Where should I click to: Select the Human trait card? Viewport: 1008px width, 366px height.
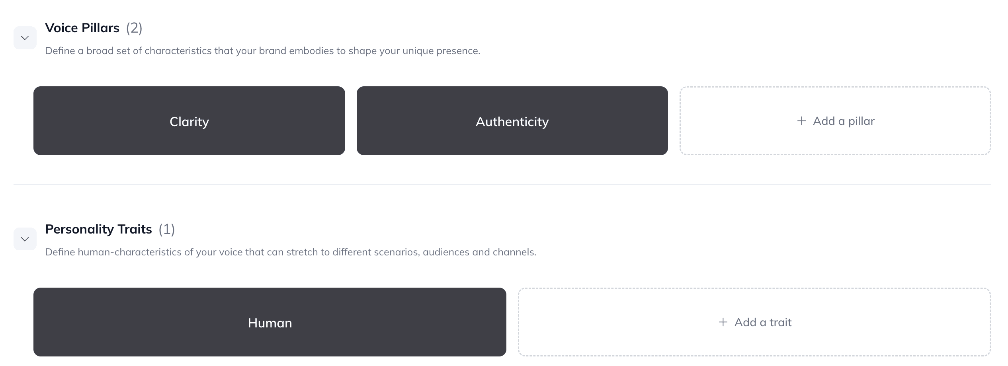[270, 322]
